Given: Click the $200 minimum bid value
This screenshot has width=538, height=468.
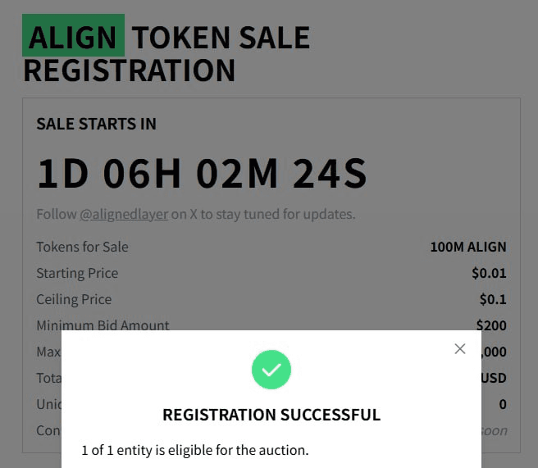Looking at the screenshot, I should [x=490, y=325].
